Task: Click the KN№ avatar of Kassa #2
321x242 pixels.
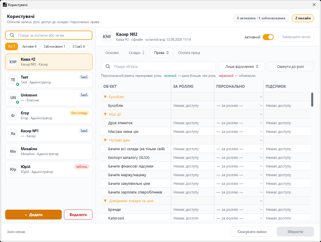Action: (x=13, y=62)
